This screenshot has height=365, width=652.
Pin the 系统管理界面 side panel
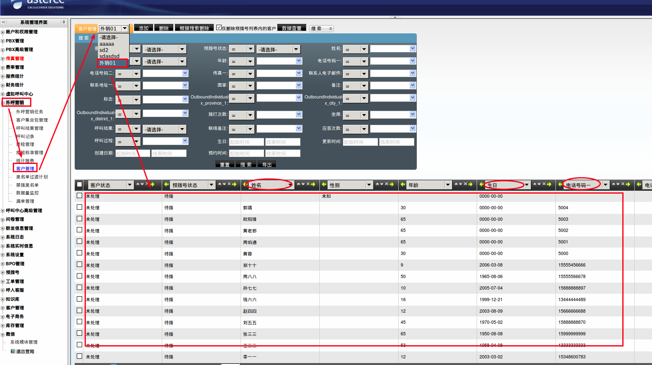click(x=63, y=22)
